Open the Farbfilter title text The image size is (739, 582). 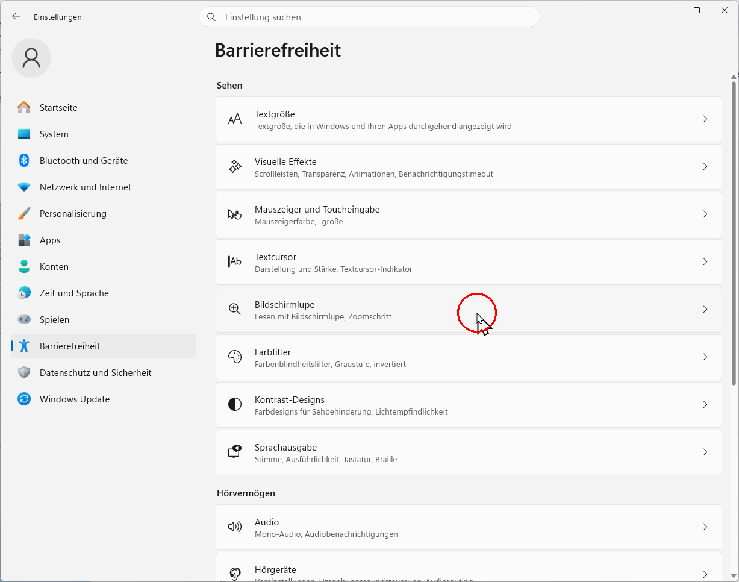click(273, 352)
